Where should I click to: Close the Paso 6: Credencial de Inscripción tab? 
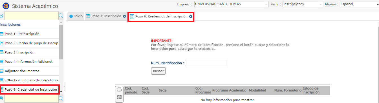pyautogui.click(x=191, y=17)
